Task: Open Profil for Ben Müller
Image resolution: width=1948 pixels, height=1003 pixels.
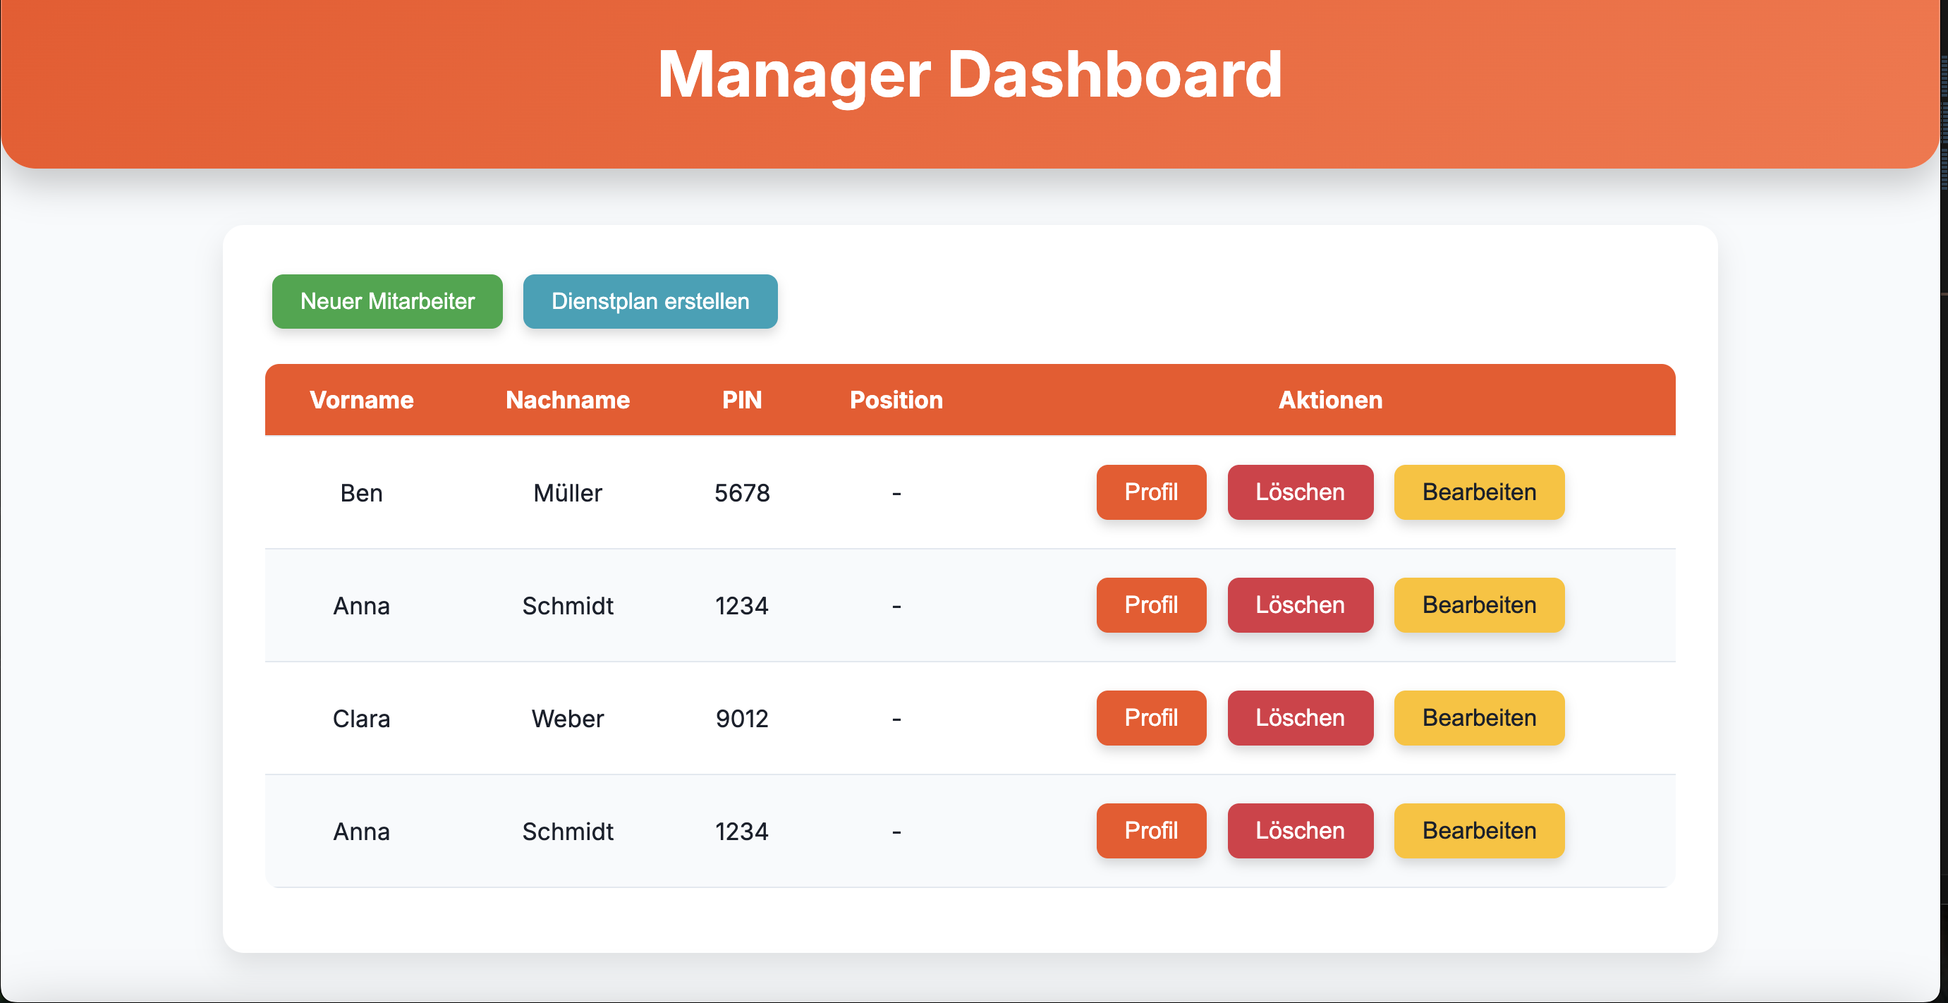Action: click(x=1151, y=492)
